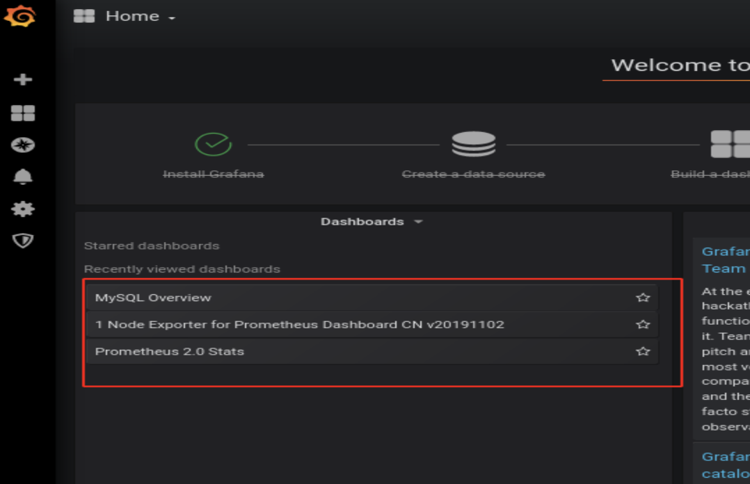The height and width of the screenshot is (484, 750).
Task: Open the Dashboards sidebar icon
Action: coord(22,113)
